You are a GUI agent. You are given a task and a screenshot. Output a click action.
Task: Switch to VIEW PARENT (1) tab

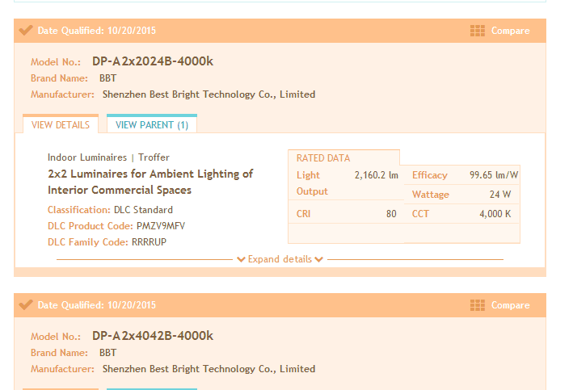coord(152,124)
